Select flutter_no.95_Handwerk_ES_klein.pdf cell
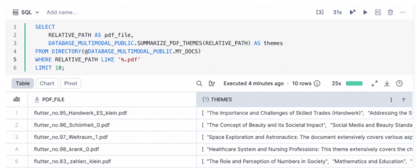417x168 pixels. [x=112, y=113]
